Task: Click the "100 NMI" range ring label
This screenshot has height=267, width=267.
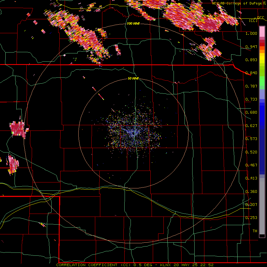Action: pyautogui.click(x=133, y=23)
